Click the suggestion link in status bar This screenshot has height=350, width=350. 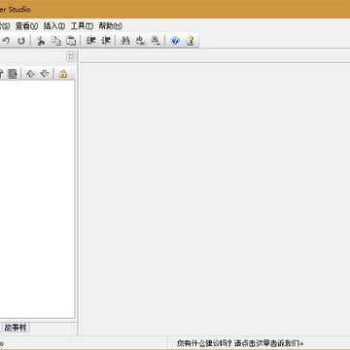tap(240, 343)
